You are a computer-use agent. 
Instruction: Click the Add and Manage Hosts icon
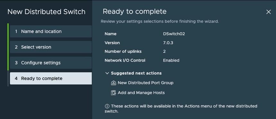tap(114, 93)
